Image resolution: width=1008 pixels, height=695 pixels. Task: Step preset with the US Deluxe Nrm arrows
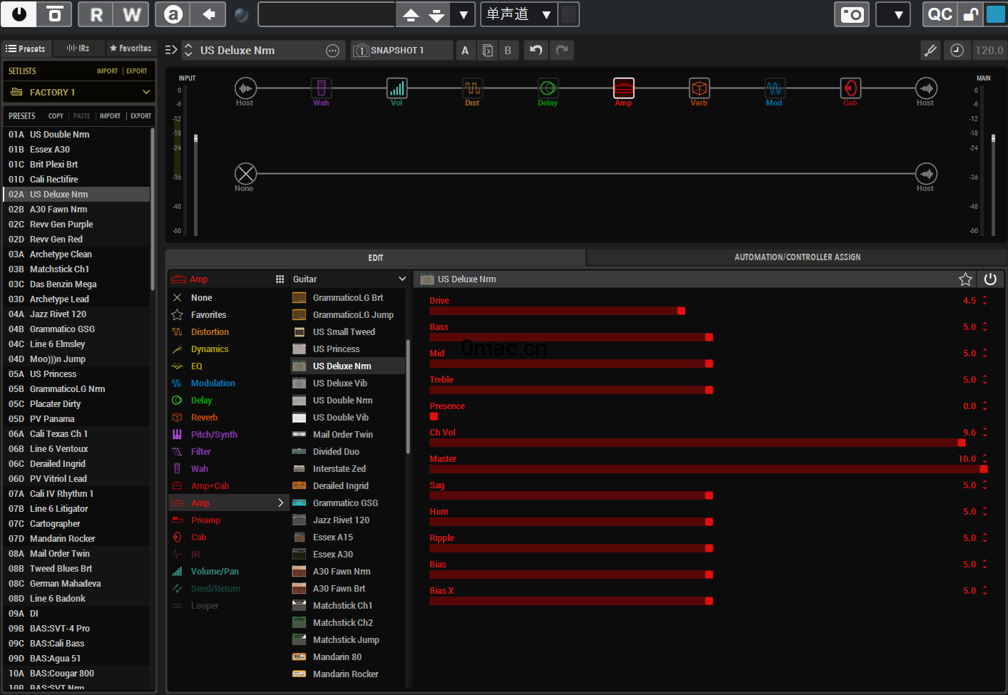coord(189,50)
